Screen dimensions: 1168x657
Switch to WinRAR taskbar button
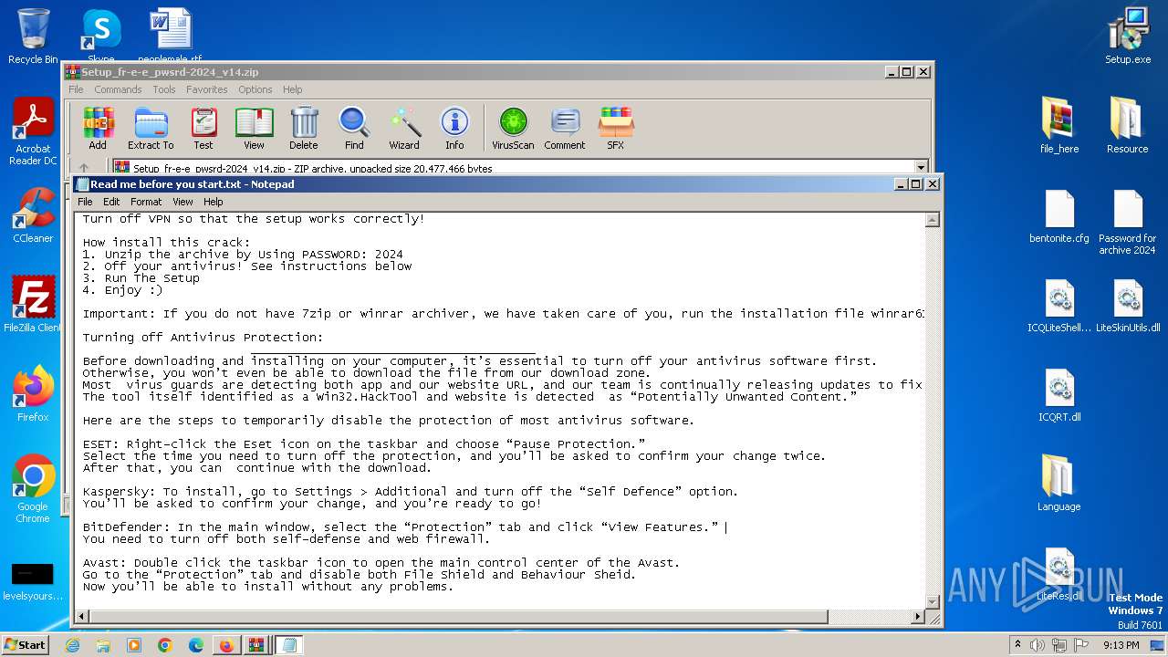(x=257, y=645)
